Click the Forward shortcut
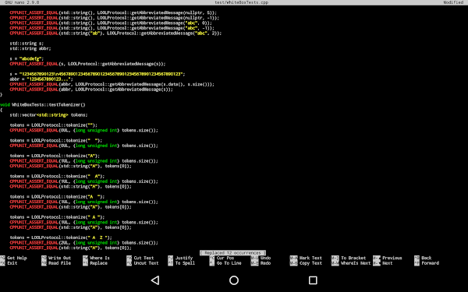The height and width of the screenshot is (292, 468). (427, 263)
